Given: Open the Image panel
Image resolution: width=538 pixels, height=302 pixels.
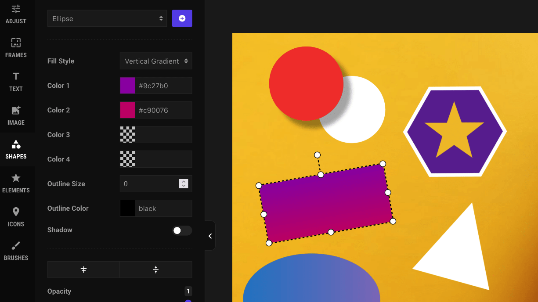Looking at the screenshot, I should tap(16, 115).
